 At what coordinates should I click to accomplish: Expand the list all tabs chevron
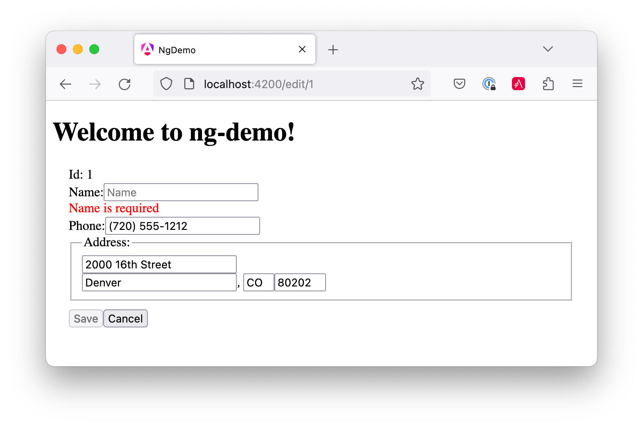[x=548, y=49]
